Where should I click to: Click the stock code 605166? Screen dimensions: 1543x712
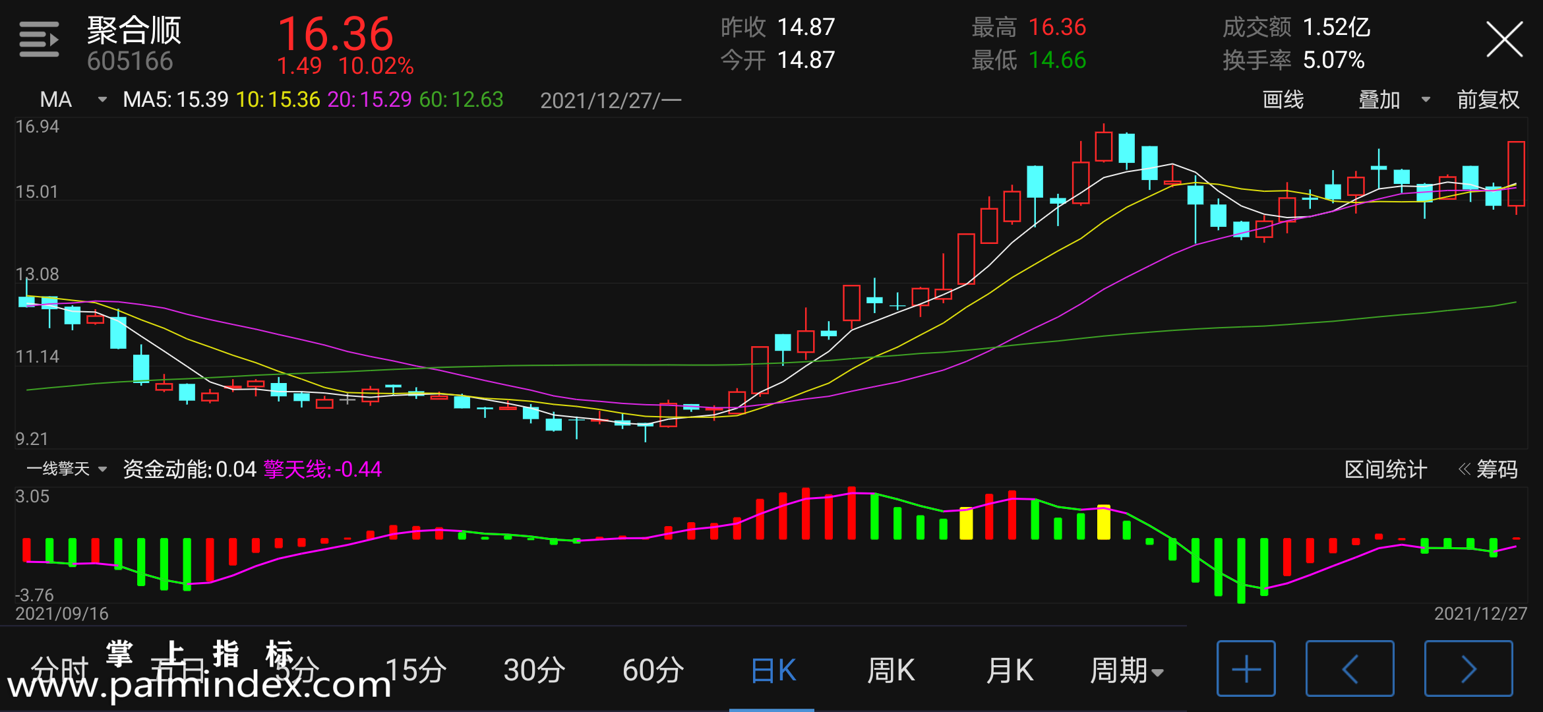tap(130, 61)
